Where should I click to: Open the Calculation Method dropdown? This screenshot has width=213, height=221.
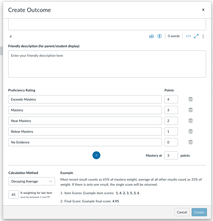32,181
